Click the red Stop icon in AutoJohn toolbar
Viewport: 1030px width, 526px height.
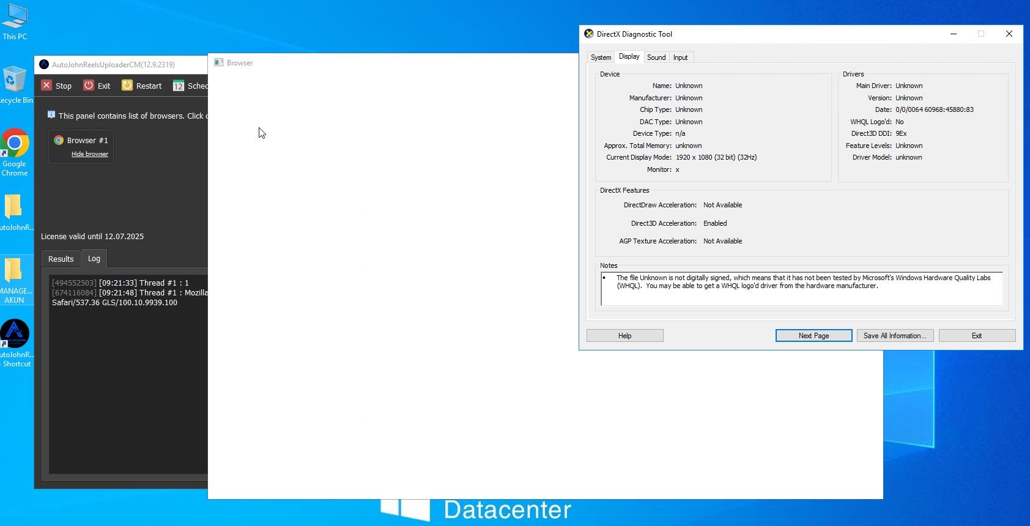click(x=46, y=85)
